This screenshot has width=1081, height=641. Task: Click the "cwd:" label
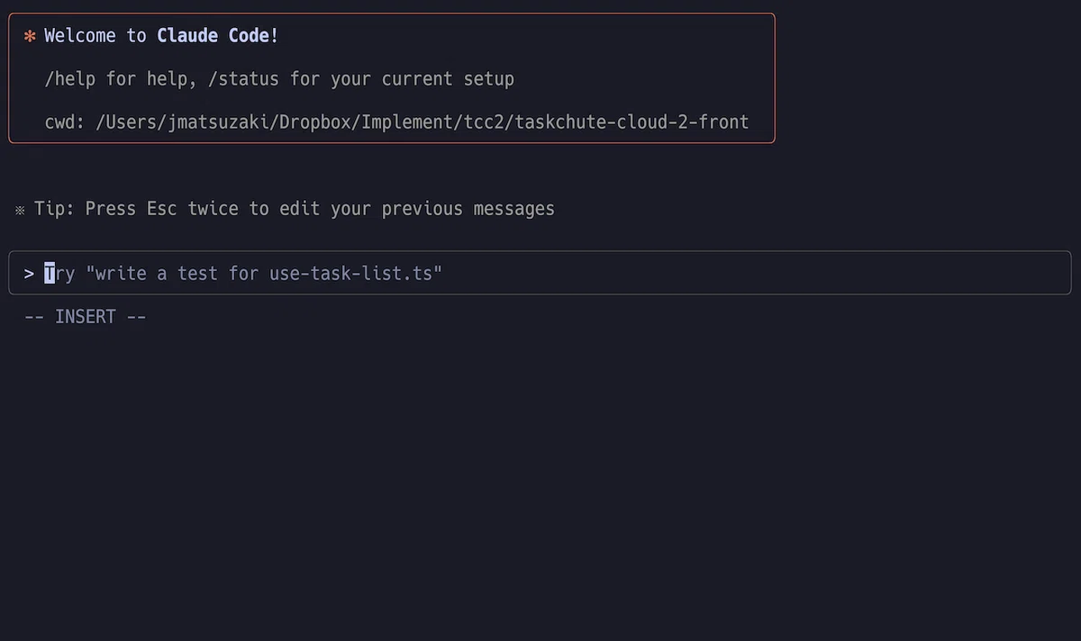tap(65, 122)
